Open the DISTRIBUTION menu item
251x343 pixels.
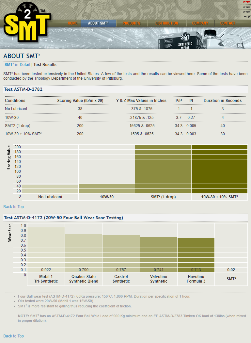166,23
